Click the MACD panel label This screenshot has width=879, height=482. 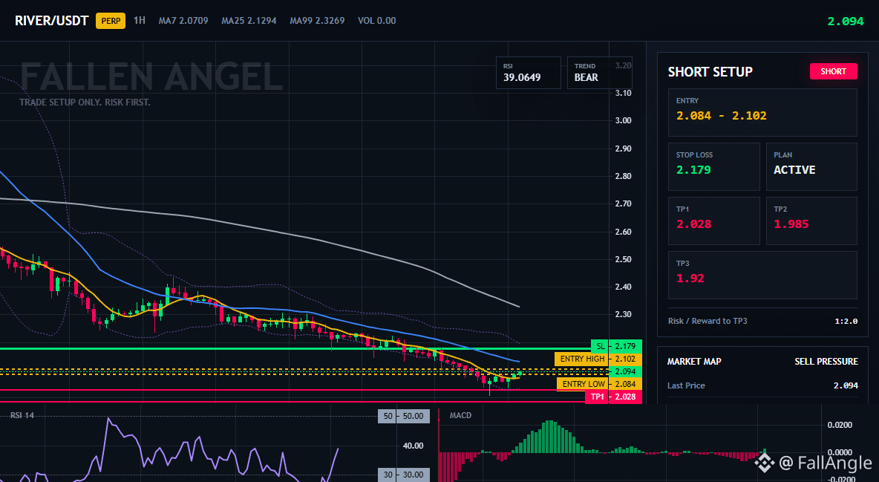click(x=460, y=416)
